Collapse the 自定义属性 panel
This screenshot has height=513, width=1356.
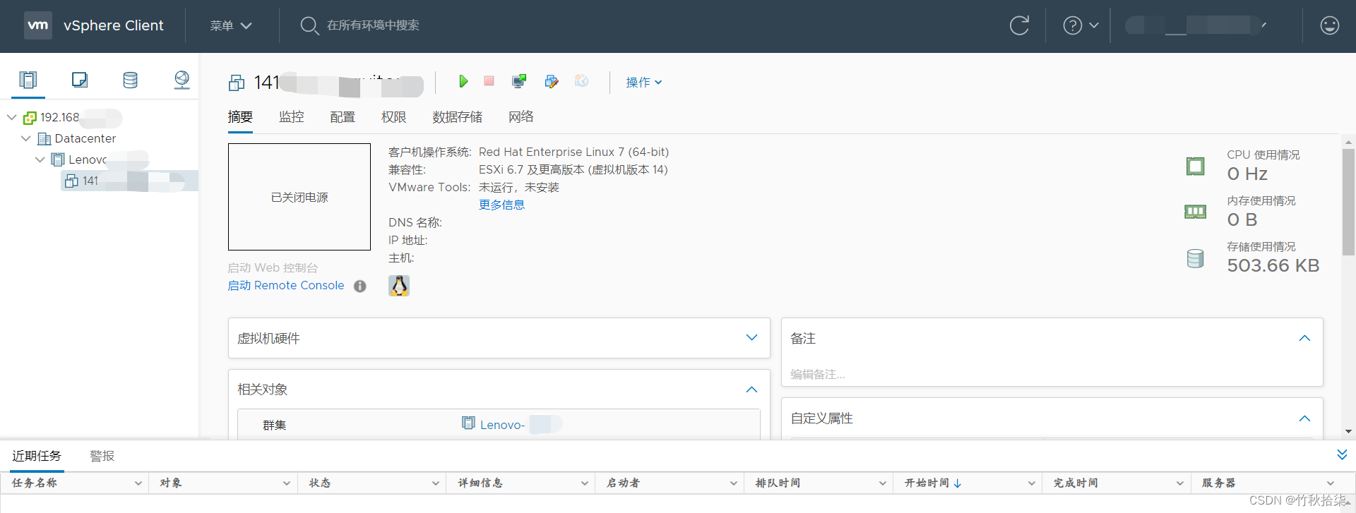click(x=1304, y=418)
